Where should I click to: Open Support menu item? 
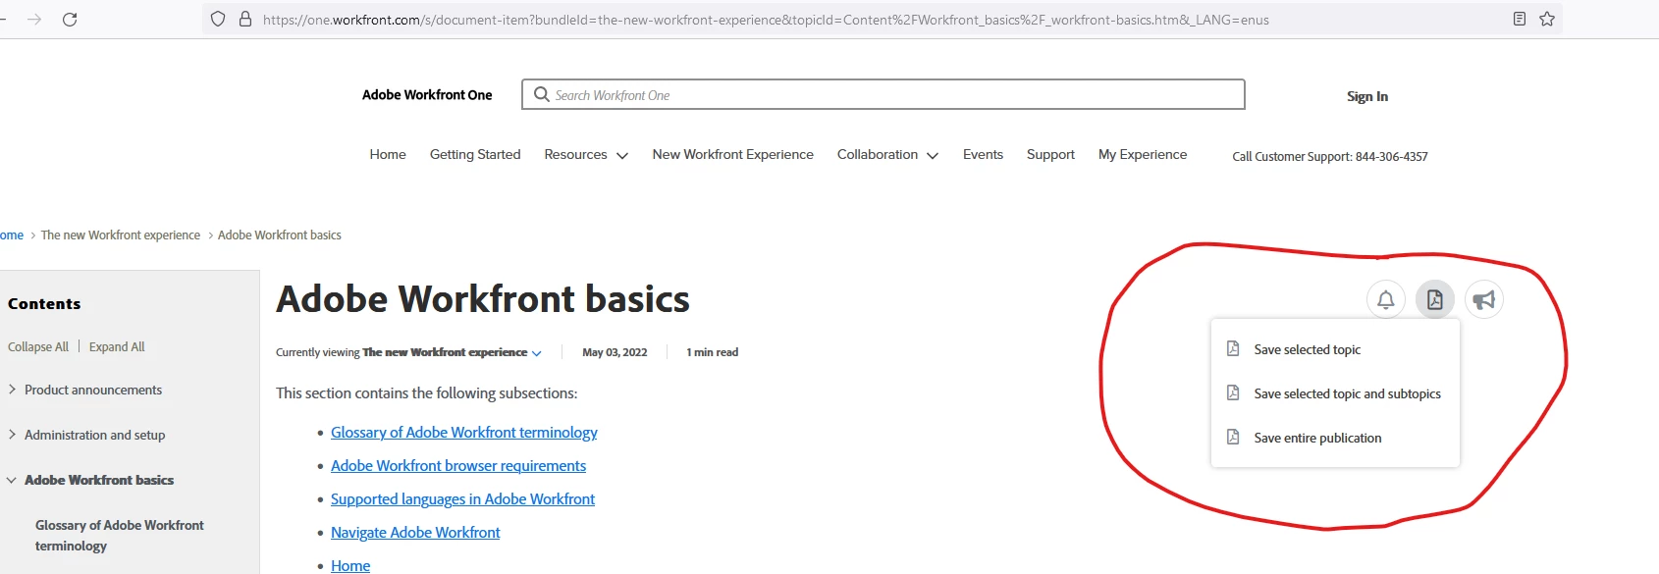click(1050, 155)
